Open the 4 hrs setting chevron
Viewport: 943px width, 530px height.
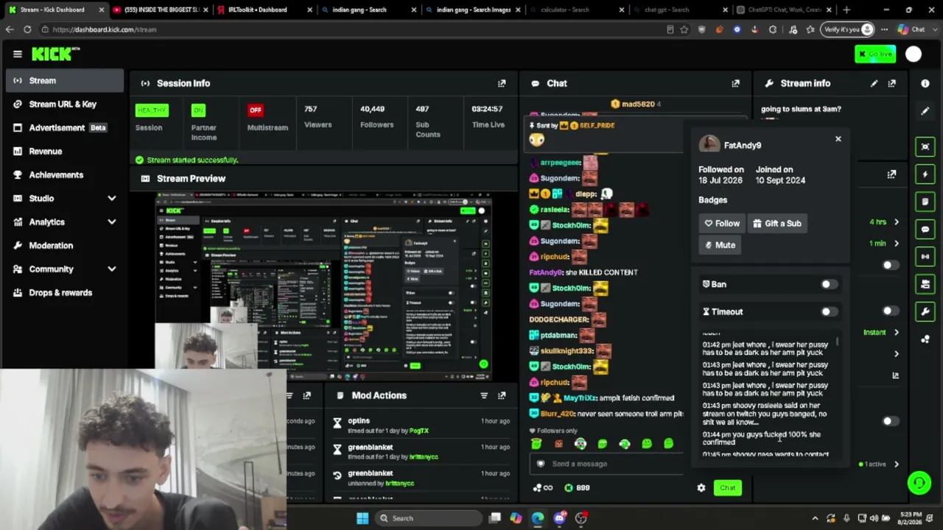[x=896, y=222]
